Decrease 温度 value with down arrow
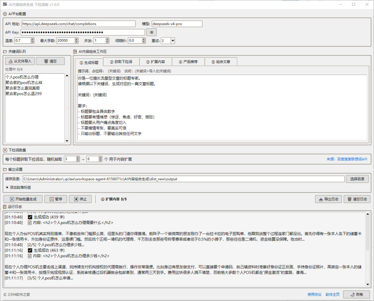Screen dimensions: 374x301 point(33,42)
